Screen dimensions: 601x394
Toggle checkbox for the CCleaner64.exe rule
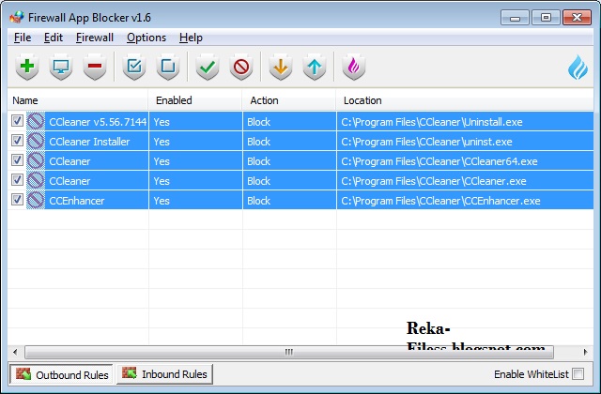(17, 160)
